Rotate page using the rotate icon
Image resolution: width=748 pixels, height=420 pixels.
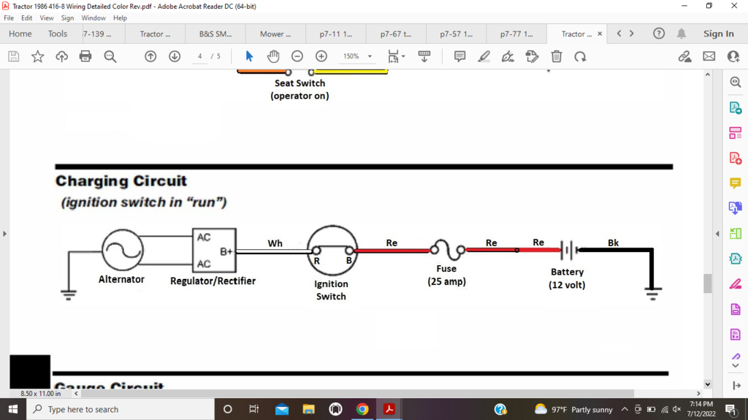point(580,56)
